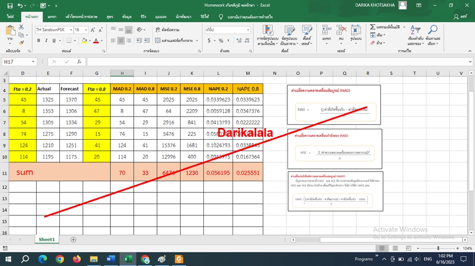Center align the cell text

[x=121, y=40]
